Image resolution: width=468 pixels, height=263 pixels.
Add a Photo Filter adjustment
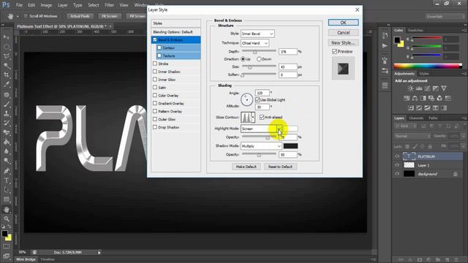(x=431, y=98)
